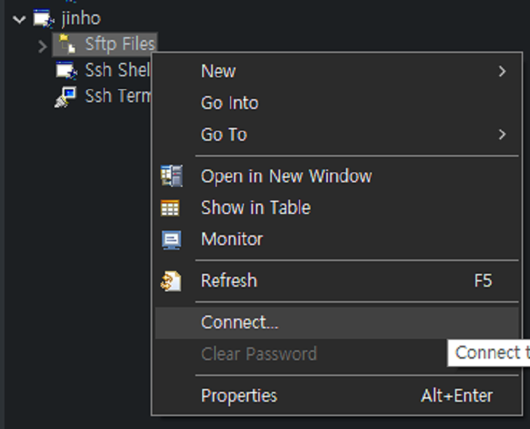
Task: Select the jinho connection label
Action: [81, 18]
